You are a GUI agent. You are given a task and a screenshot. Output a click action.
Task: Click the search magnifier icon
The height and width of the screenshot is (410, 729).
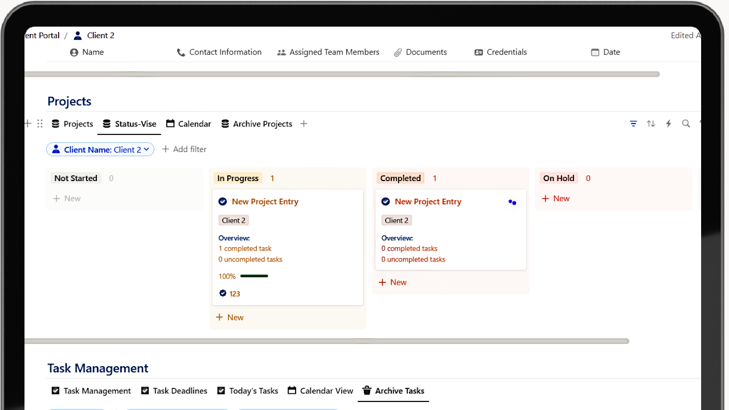tap(686, 124)
